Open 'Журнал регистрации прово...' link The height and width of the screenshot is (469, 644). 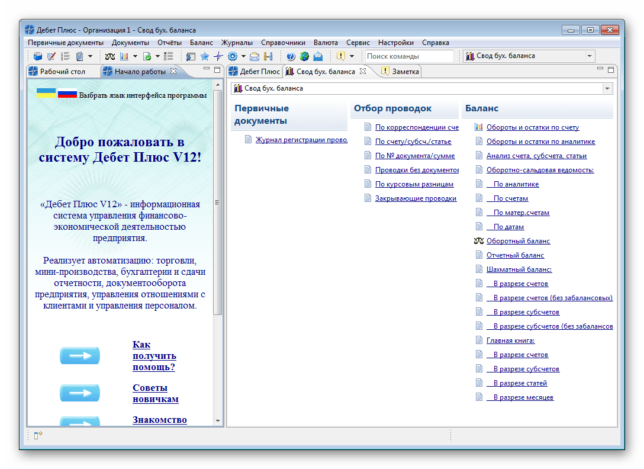pyautogui.click(x=301, y=140)
